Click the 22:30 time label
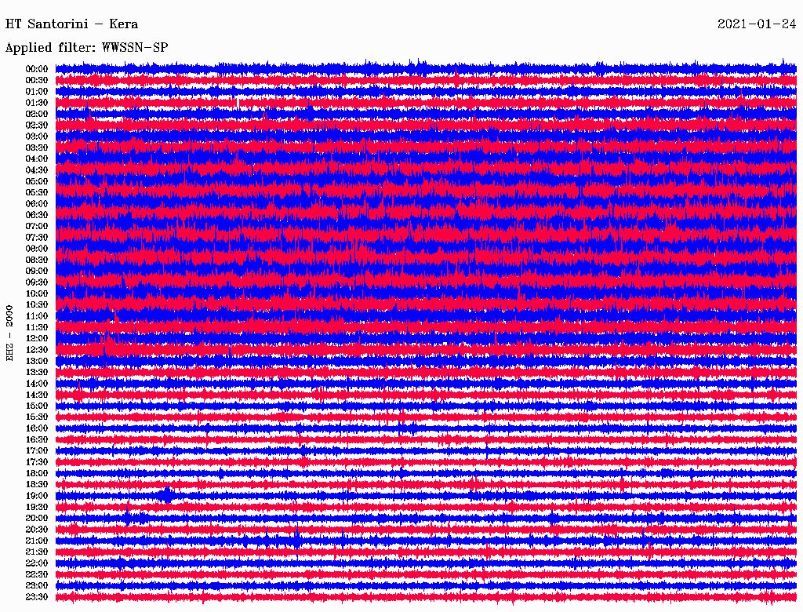The image size is (803, 612). coord(37,575)
